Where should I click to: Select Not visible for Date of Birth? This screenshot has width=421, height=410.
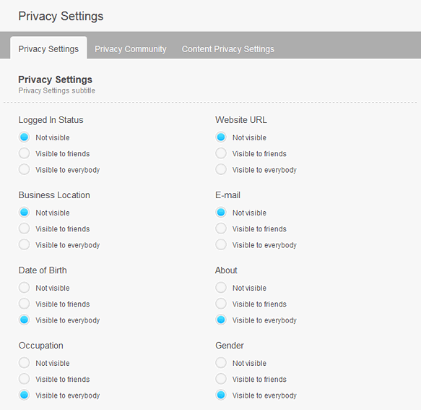(24, 288)
